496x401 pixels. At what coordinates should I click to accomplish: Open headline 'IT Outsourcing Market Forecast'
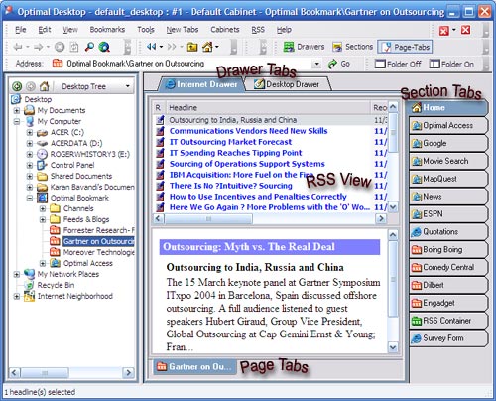tap(230, 142)
